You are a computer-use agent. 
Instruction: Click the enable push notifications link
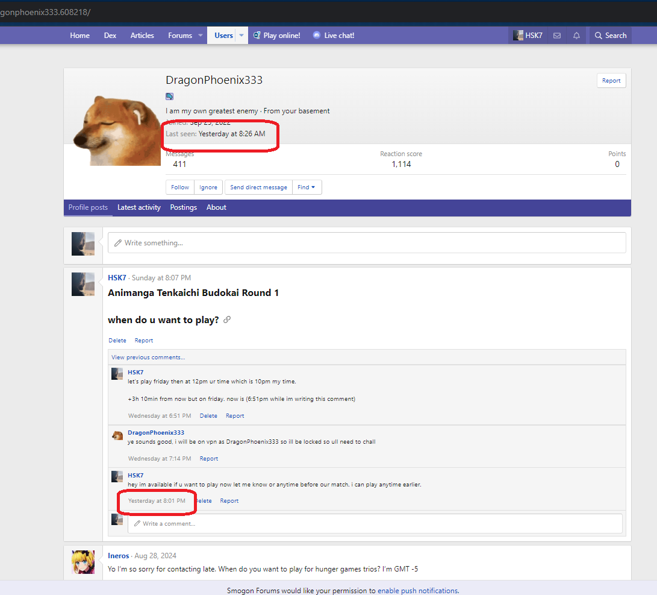417,591
